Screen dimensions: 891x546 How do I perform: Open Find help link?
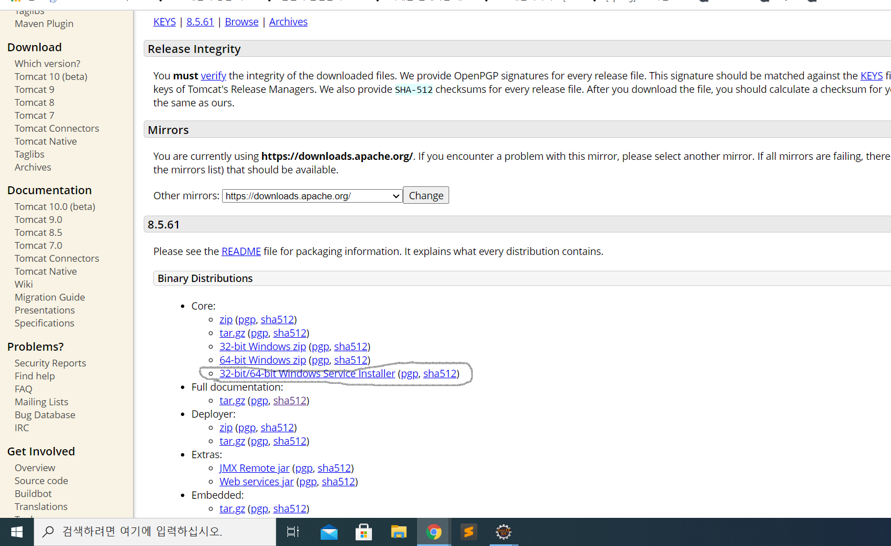coord(35,376)
